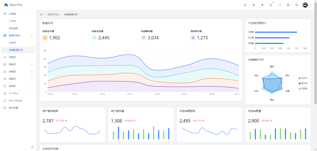Expand the 列表页 menu
The width and height of the screenshot is (317, 151).
click(18, 57)
